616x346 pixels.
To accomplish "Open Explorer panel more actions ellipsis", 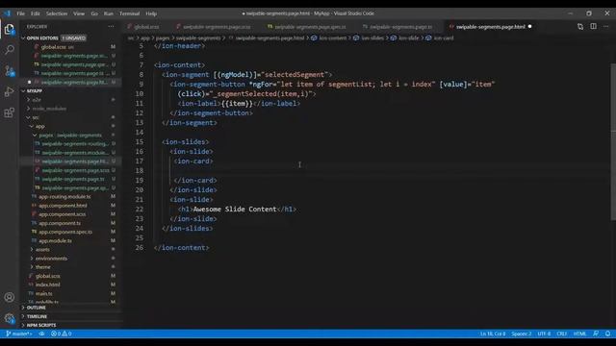I will click(112, 26).
